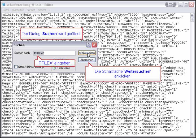
Task: Click the Weitersuchen button
Action: coord(87,53)
